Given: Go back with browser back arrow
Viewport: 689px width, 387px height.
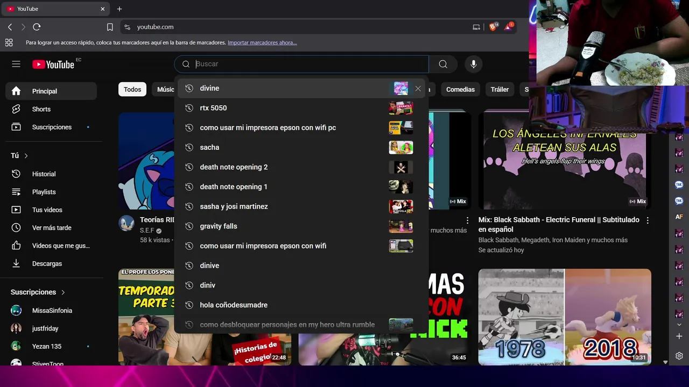Looking at the screenshot, I should click(x=10, y=27).
